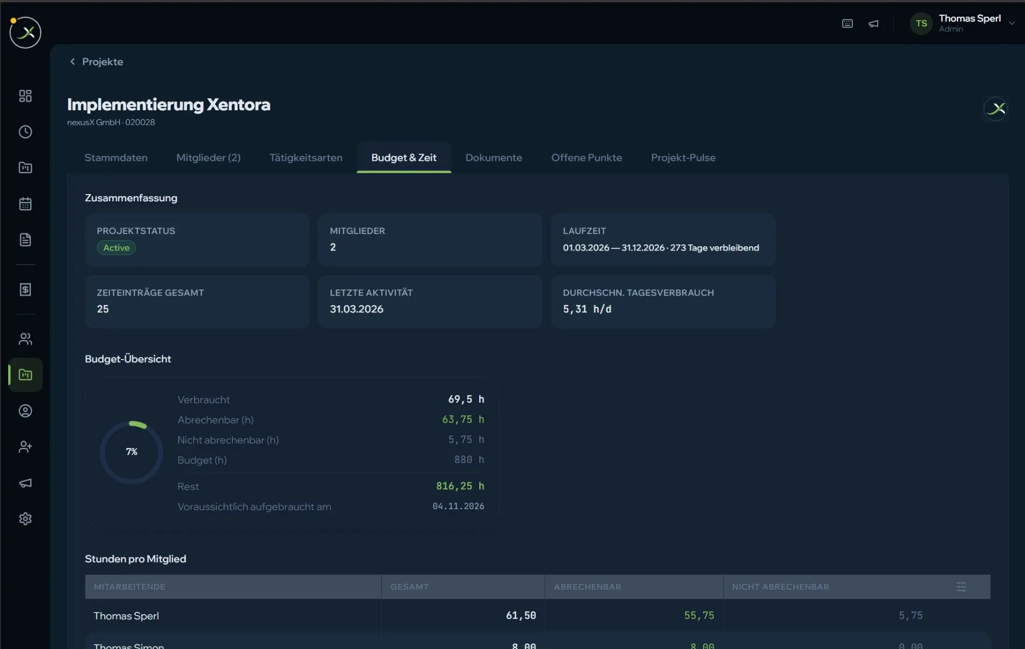Image resolution: width=1025 pixels, height=649 pixels.
Task: Switch to the Projekt-Pulse tab
Action: [x=683, y=158]
